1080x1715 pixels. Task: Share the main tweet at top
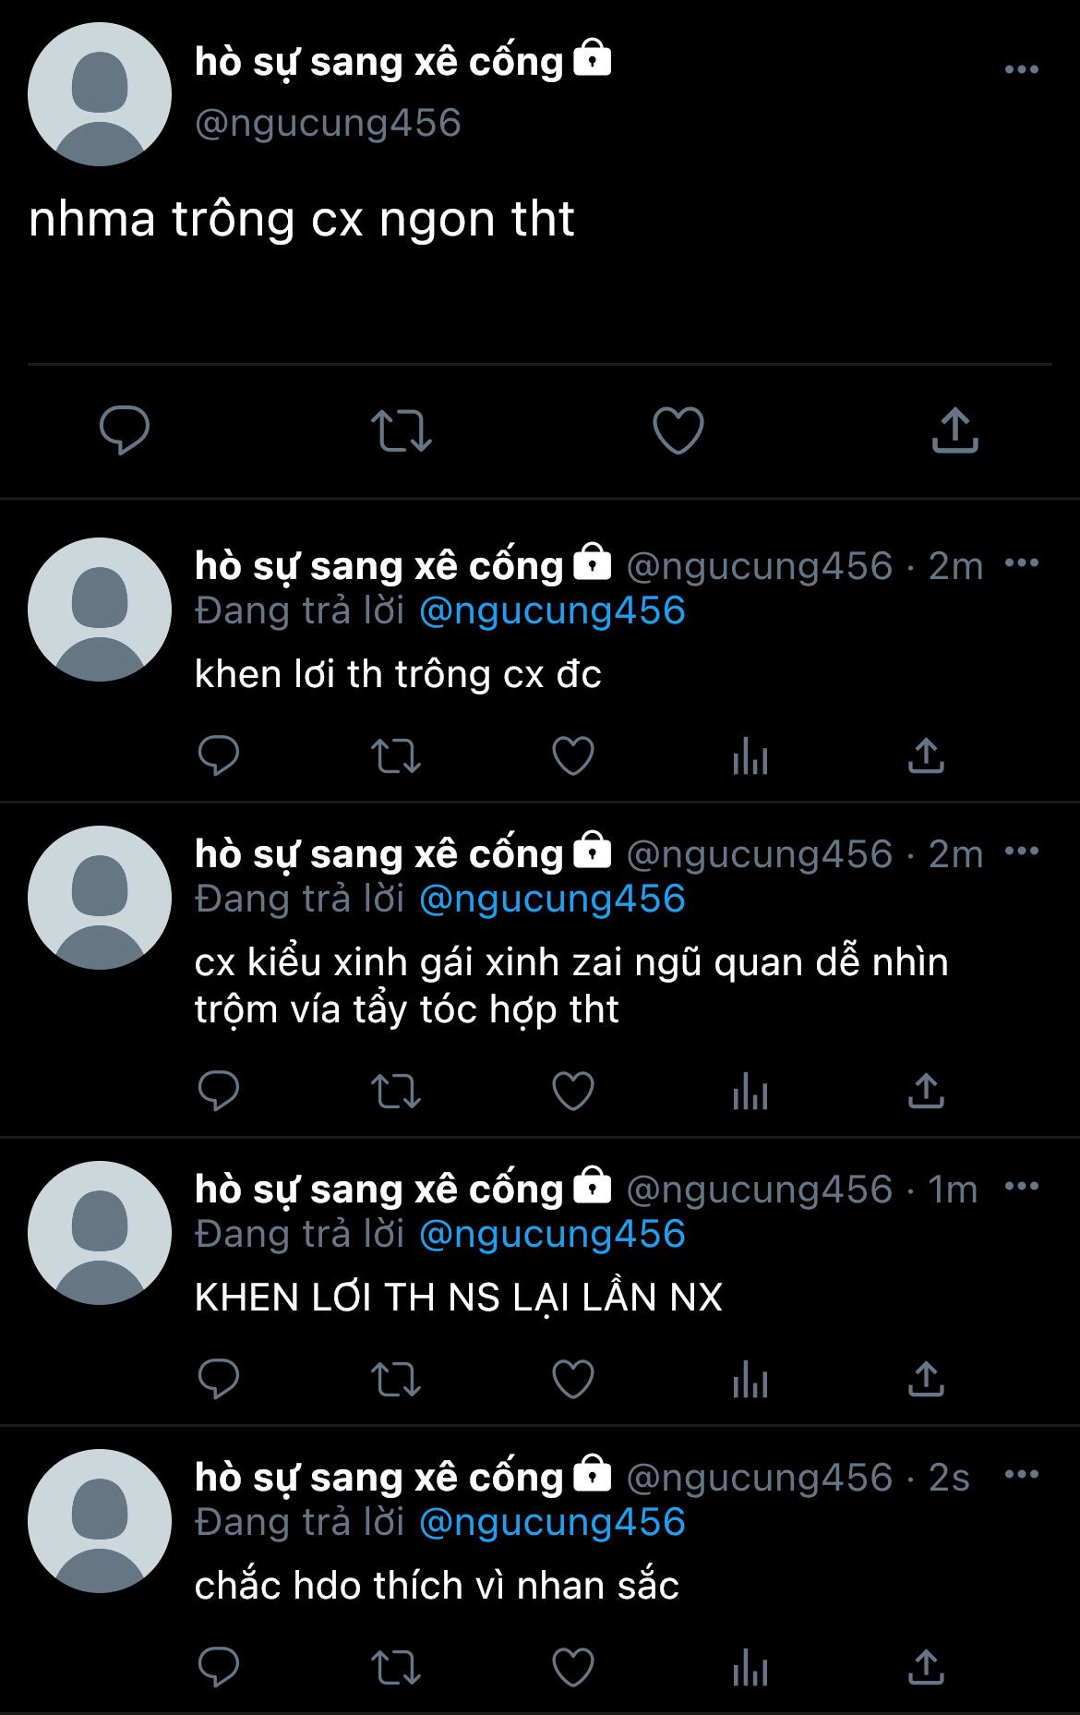pyautogui.click(x=954, y=430)
